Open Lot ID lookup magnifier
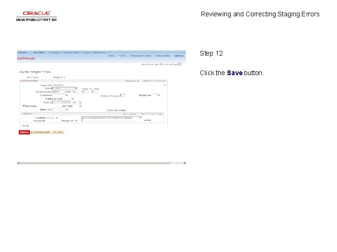This screenshot has height=252, width=337. tap(73, 98)
